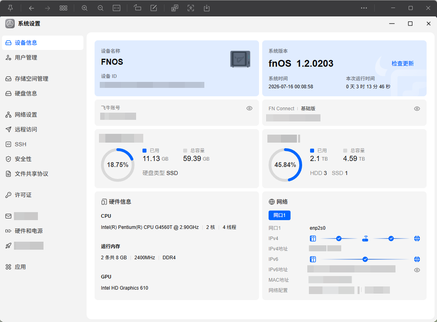Click the pin icon in top toolbar
Image resolution: width=437 pixels, height=322 pixels.
pos(10,8)
